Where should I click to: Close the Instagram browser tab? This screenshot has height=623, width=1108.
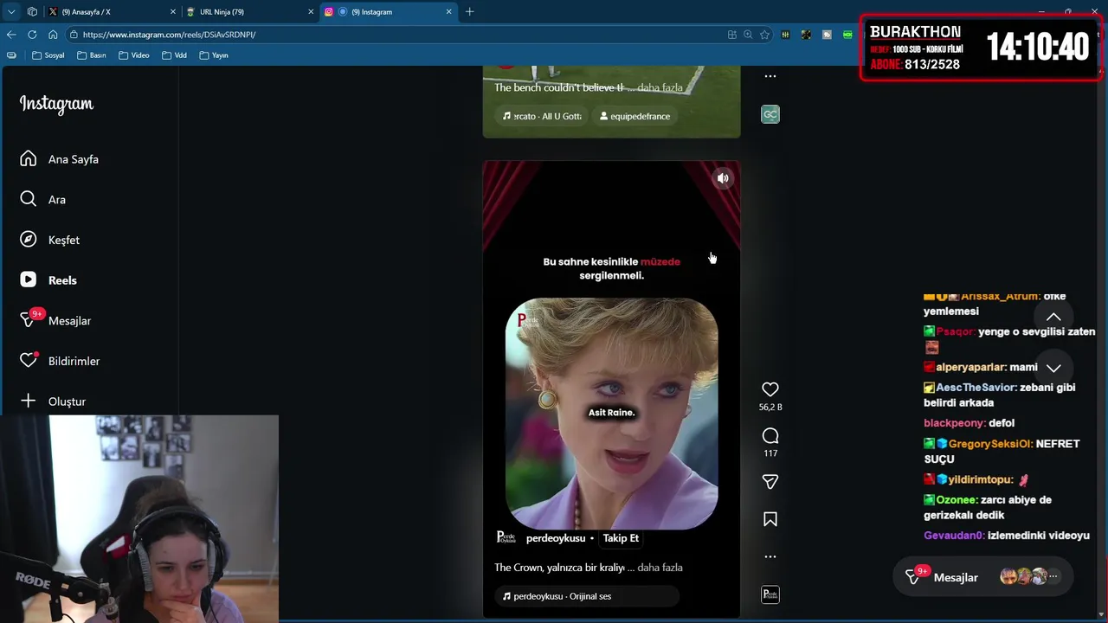point(449,12)
